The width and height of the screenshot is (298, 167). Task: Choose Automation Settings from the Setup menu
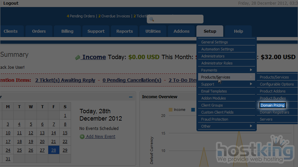[218, 49]
